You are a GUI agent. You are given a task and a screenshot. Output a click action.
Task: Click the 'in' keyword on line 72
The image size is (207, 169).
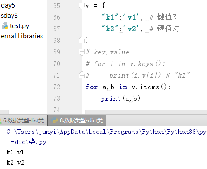[x=123, y=87]
